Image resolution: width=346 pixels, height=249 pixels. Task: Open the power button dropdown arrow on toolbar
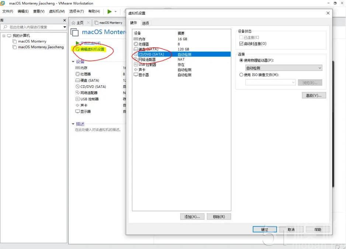115,11
